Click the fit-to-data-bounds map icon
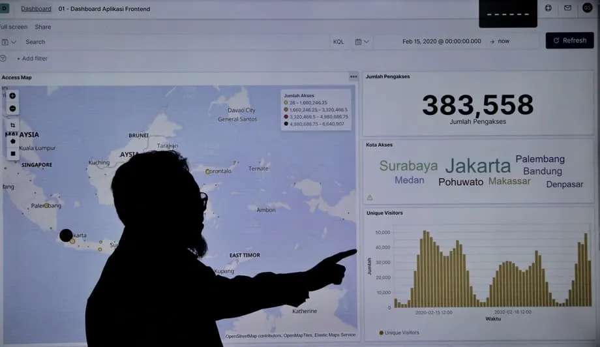 [x=12, y=125]
